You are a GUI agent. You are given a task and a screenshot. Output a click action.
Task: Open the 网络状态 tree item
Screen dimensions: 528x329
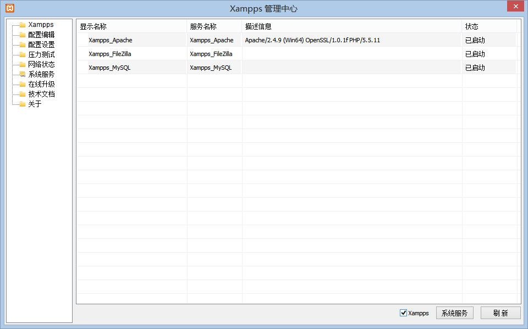point(41,64)
